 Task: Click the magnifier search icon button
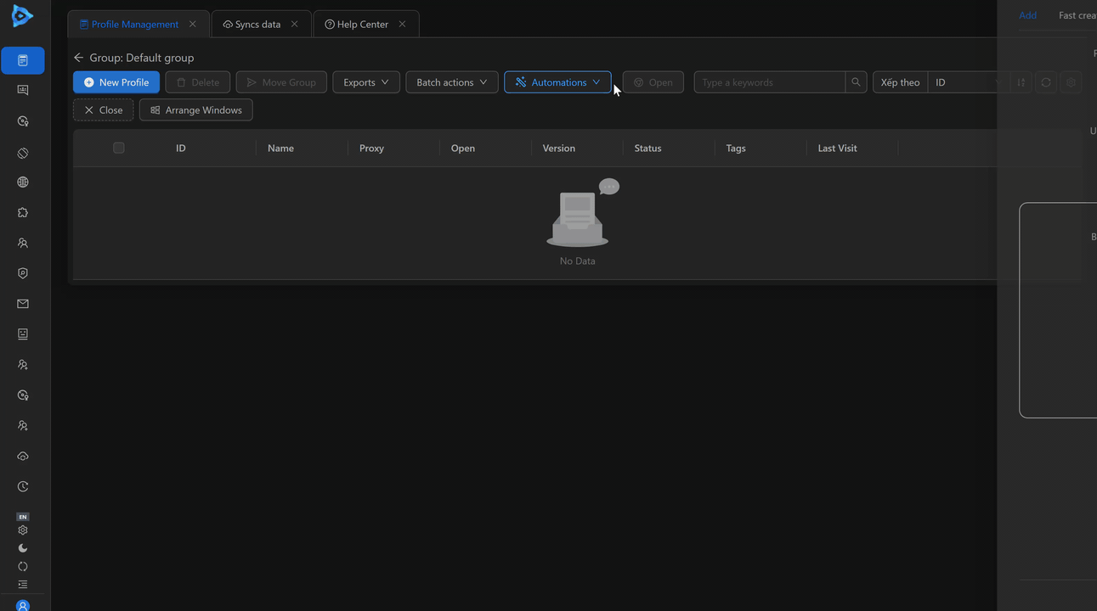pos(856,82)
